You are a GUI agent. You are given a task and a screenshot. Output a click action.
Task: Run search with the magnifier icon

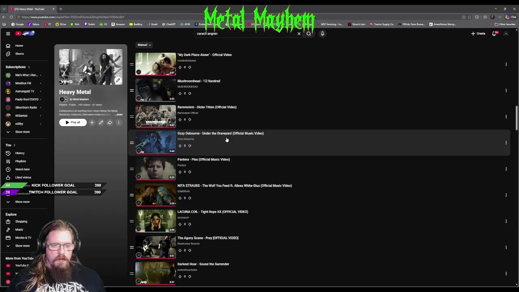[309, 34]
